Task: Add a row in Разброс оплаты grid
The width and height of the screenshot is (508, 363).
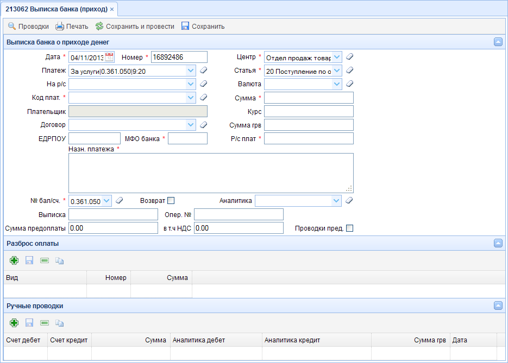Action: click(14, 260)
